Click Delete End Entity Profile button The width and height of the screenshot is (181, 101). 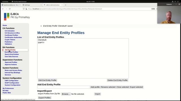click(118, 80)
